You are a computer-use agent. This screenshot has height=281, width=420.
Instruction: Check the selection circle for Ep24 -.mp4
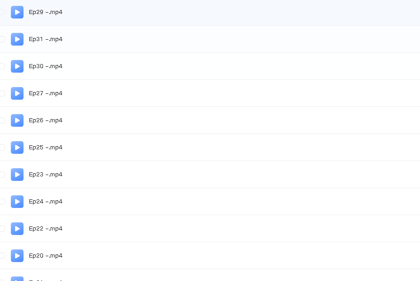[2, 202]
